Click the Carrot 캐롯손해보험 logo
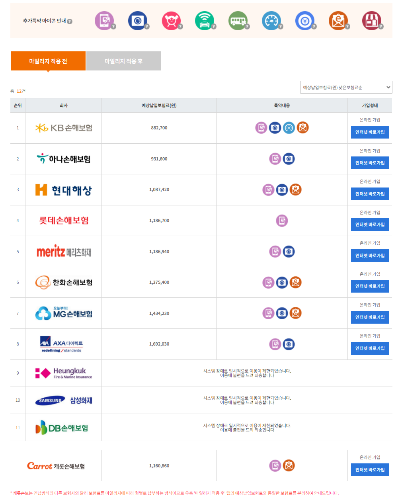 [x=56, y=466]
